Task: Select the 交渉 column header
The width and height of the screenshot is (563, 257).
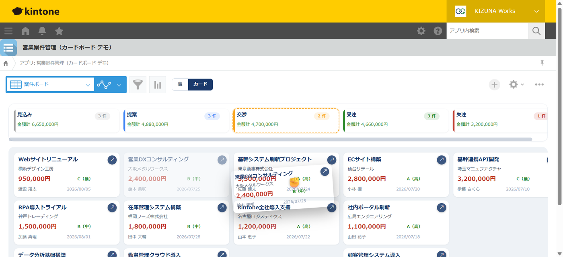Action: [x=286, y=120]
